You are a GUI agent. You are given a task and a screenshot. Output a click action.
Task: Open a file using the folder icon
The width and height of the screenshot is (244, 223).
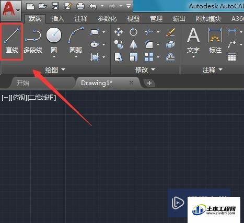point(43,6)
